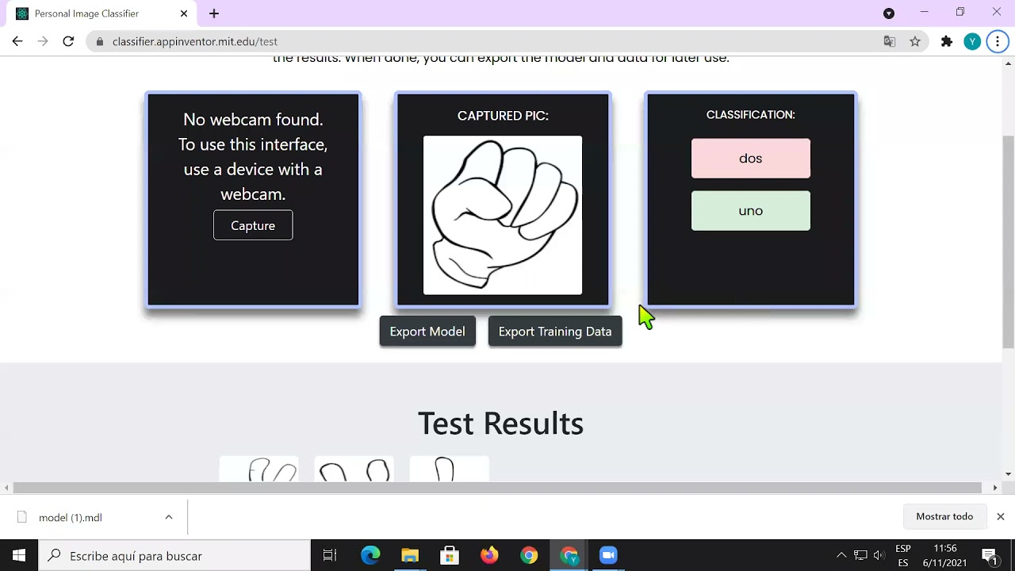Image resolution: width=1015 pixels, height=571 pixels.
Task: Open the active Chrome profile window in taskbar
Action: [569, 556]
